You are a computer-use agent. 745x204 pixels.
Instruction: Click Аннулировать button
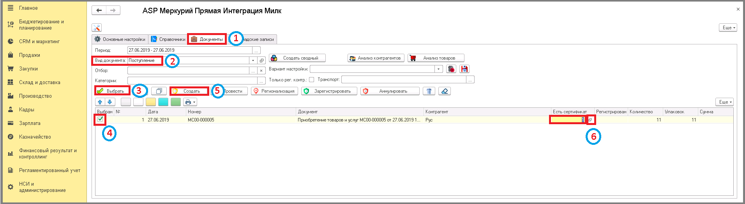[390, 91]
